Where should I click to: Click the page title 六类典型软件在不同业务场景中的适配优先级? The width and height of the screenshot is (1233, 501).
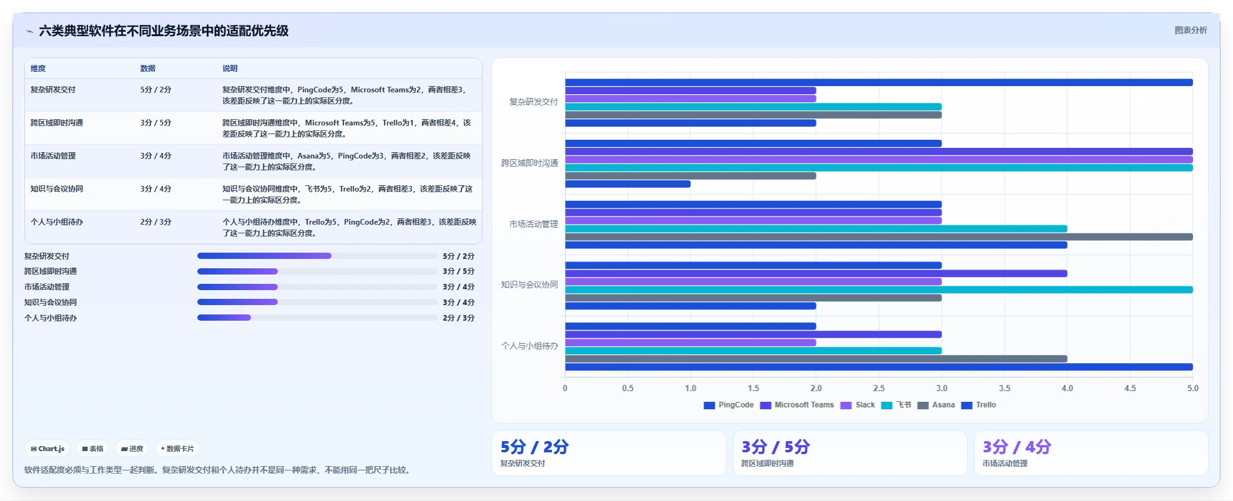(164, 31)
